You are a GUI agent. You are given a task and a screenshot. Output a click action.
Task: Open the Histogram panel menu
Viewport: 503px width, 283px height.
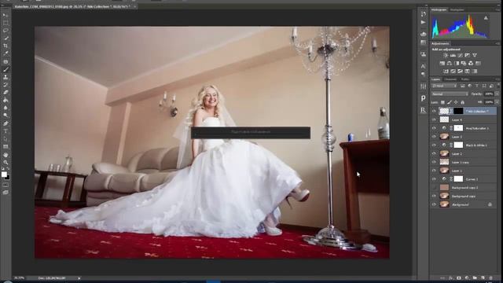tap(497, 10)
